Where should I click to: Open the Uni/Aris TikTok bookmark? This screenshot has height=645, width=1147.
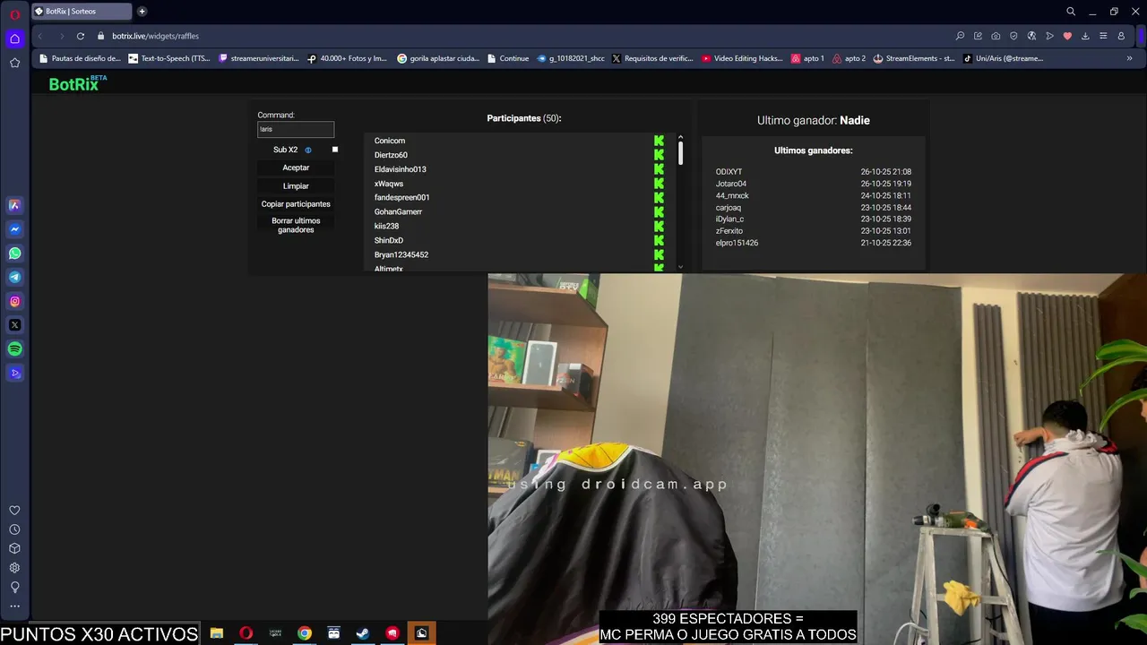click(x=1004, y=58)
